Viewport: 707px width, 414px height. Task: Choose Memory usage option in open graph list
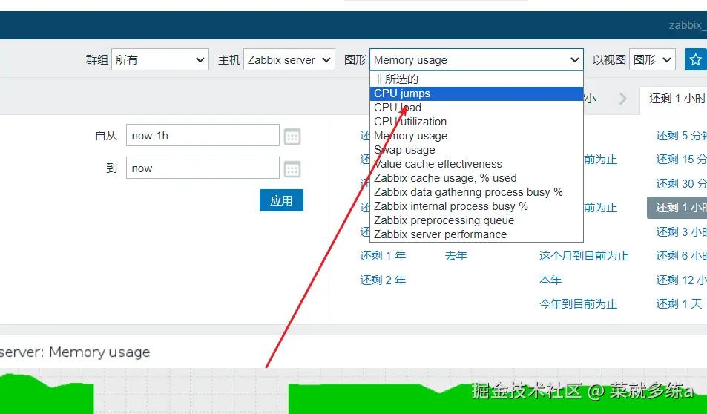coord(476,136)
